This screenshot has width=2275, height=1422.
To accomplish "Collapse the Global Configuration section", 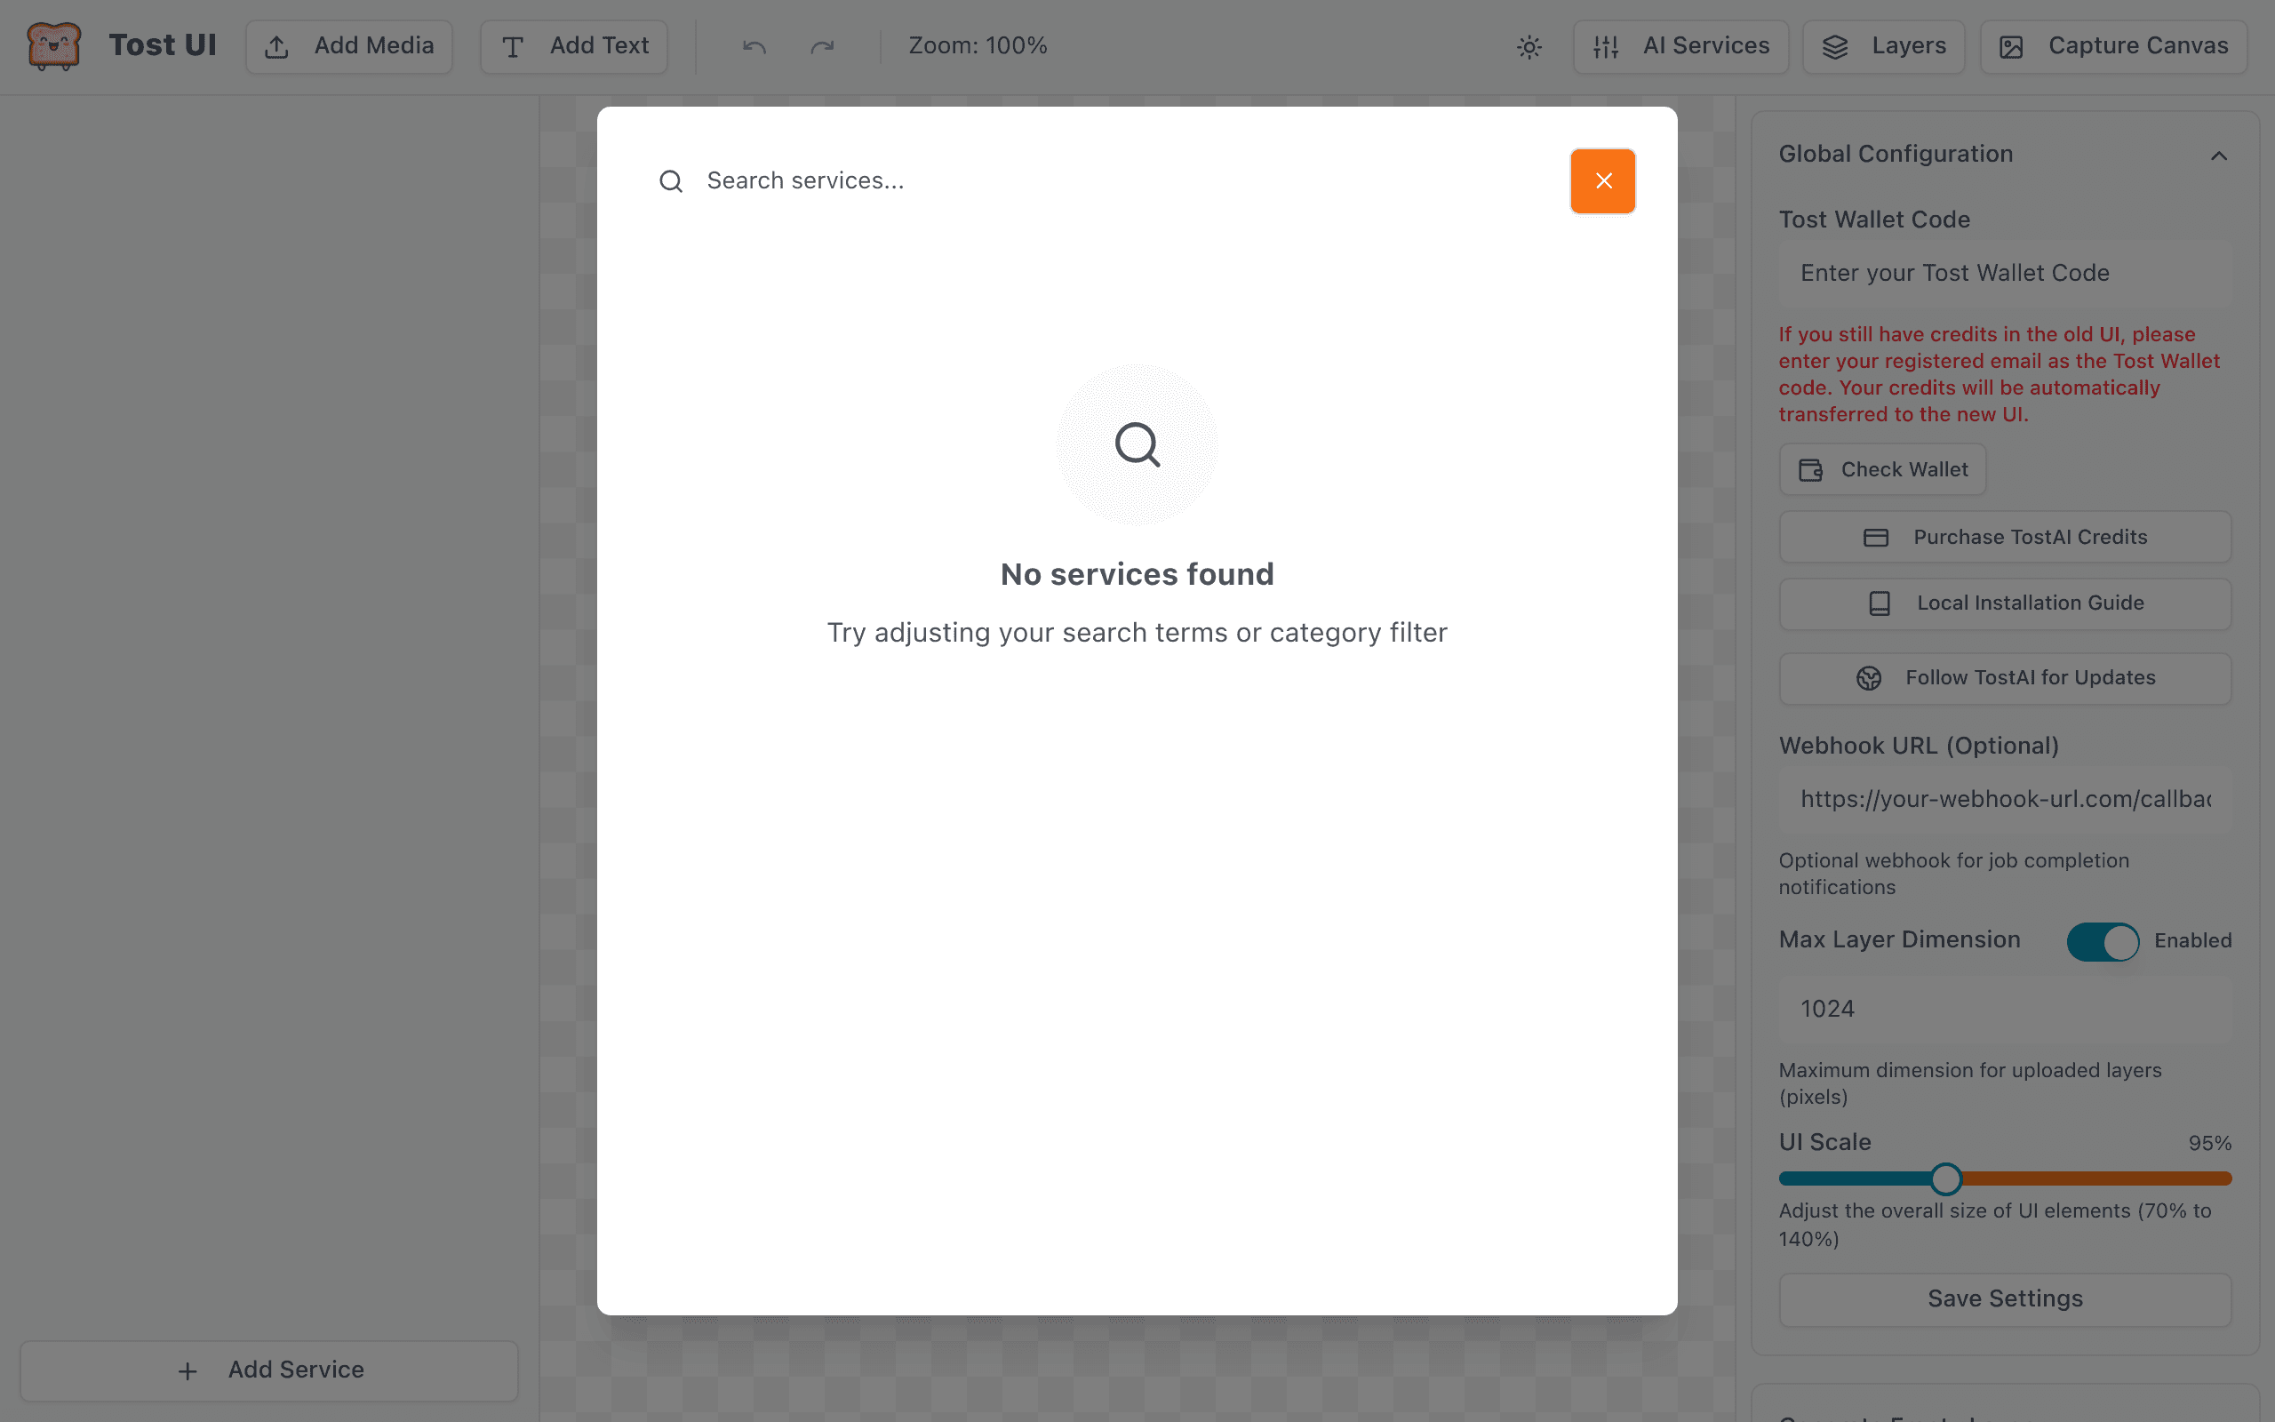I will coord(2219,156).
